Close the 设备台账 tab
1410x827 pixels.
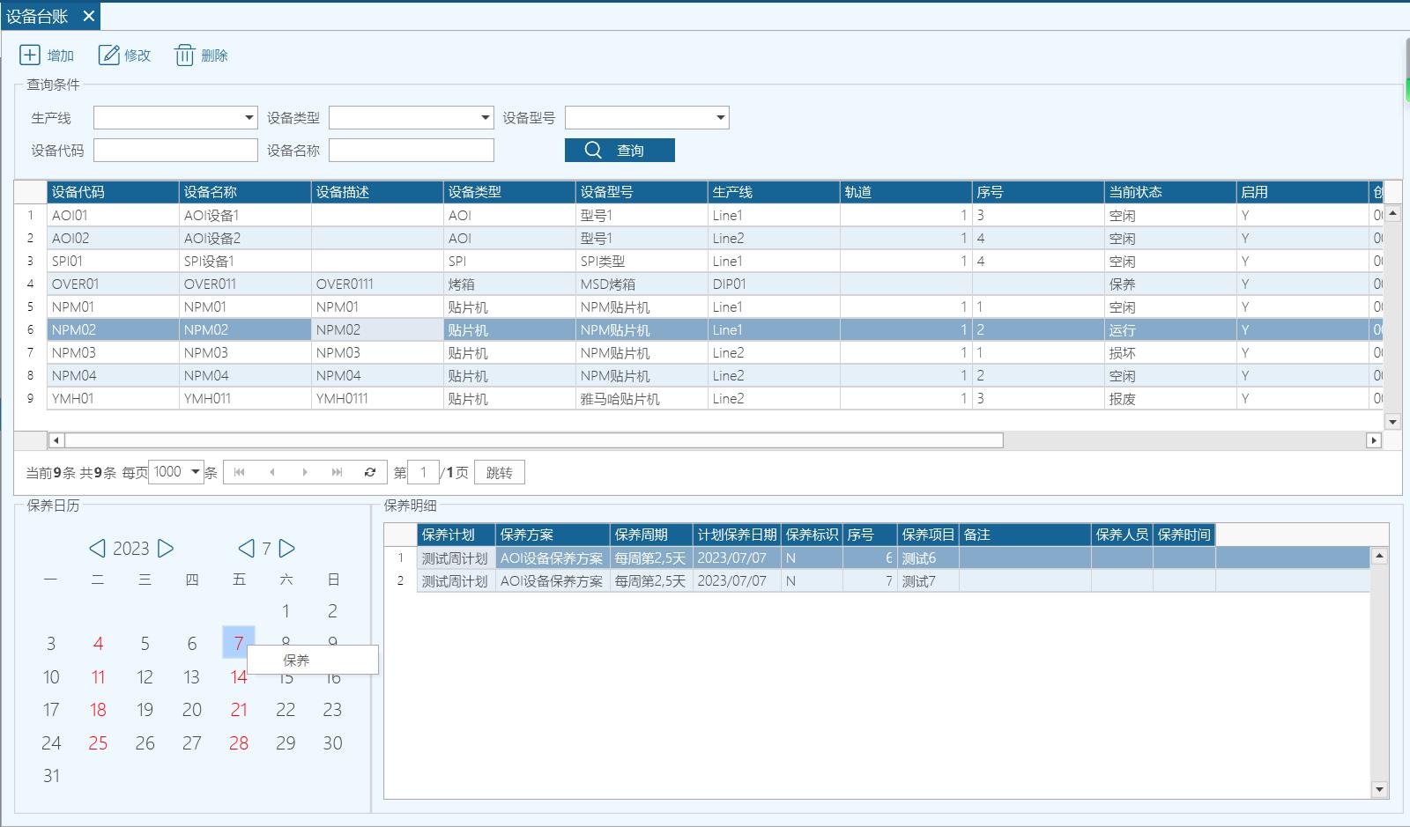(88, 16)
